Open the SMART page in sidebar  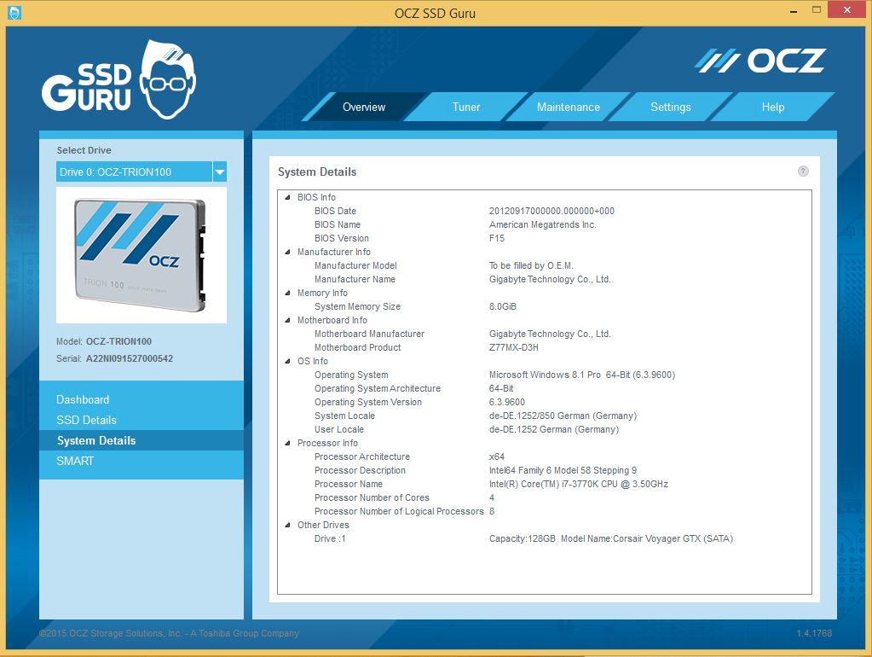(x=141, y=461)
